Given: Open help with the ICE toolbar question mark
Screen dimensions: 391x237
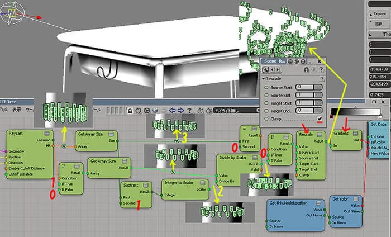Looking at the screenshot, I should point(189,111).
